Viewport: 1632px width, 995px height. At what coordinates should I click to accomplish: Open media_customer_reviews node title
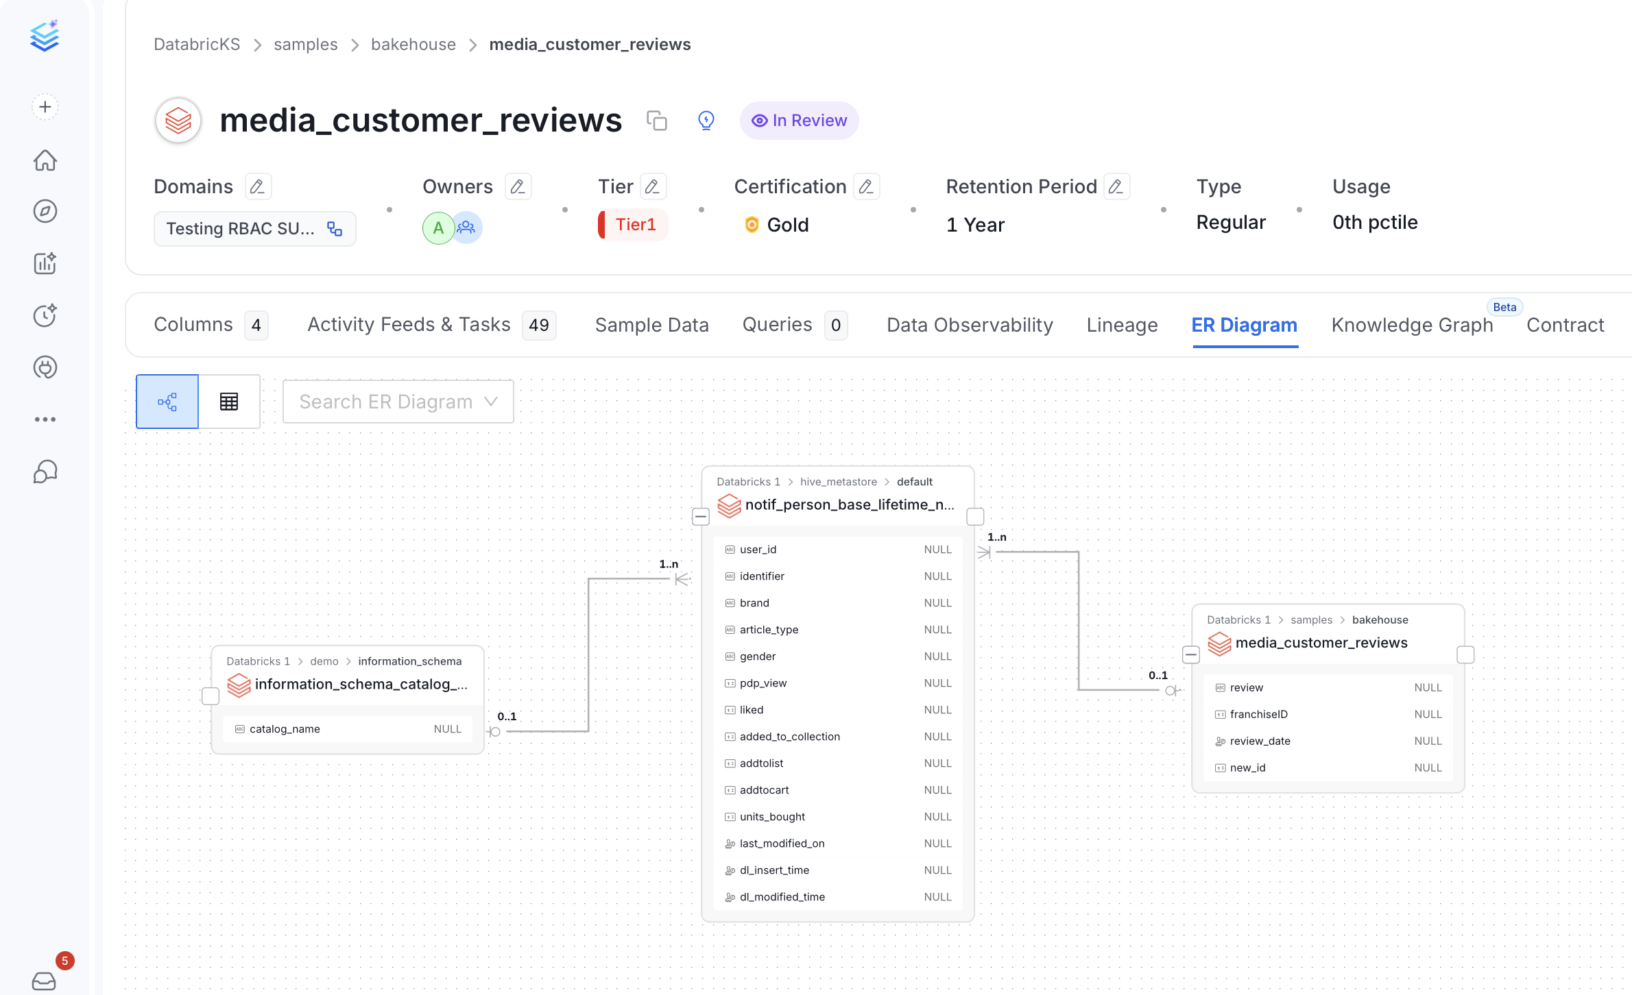coord(1321,643)
